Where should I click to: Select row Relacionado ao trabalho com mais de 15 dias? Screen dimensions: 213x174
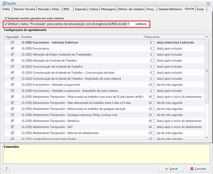[104, 97]
